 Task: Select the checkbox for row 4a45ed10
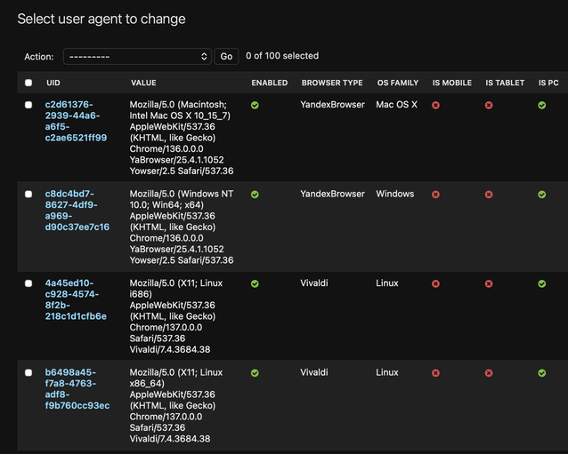click(28, 283)
